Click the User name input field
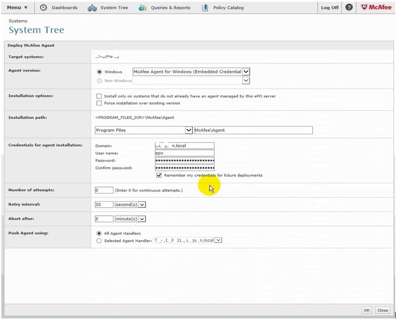Image resolution: width=397 pixels, height=321 pixels. click(184, 153)
